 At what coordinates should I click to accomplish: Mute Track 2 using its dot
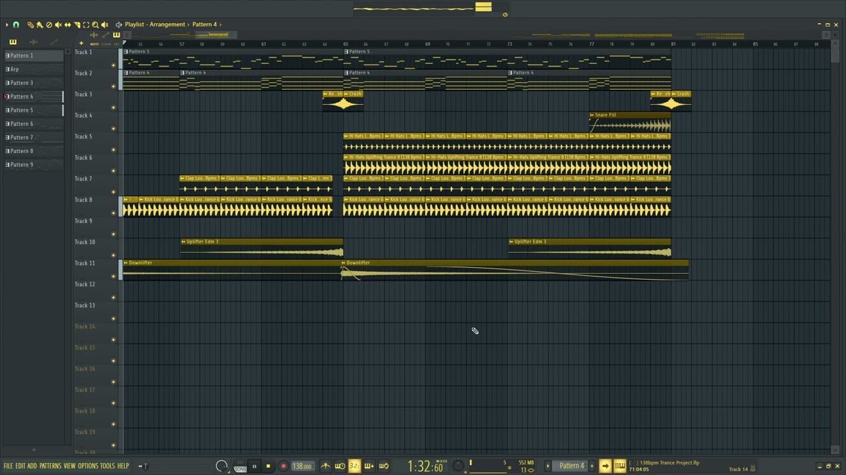pos(113,86)
